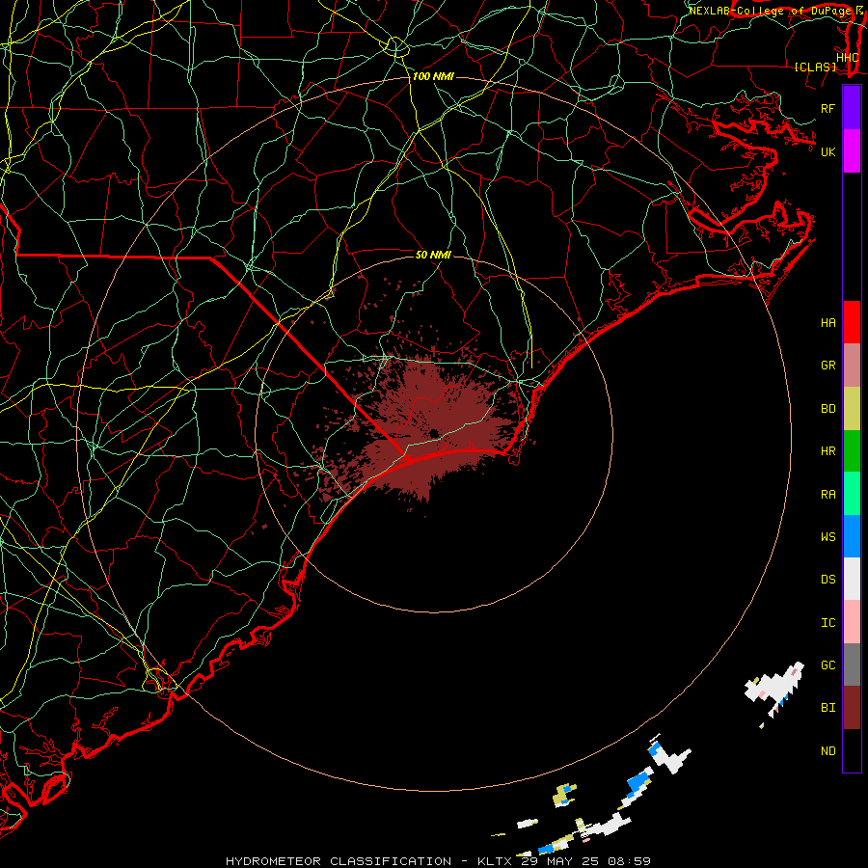Screen dimensions: 868x868
Task: Click the purple RF legend swatch
Action: [x=852, y=108]
